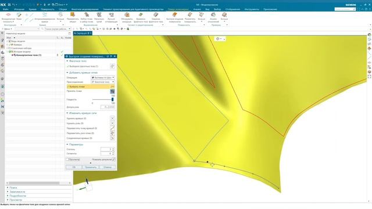Viewport: 372px width, 209px height.
Task: Toggle the Просмотр preview checkbox
Action: point(67,160)
